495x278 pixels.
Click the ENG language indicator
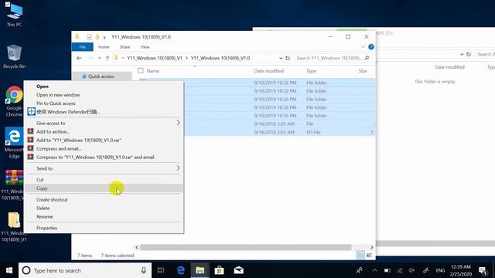(440, 270)
